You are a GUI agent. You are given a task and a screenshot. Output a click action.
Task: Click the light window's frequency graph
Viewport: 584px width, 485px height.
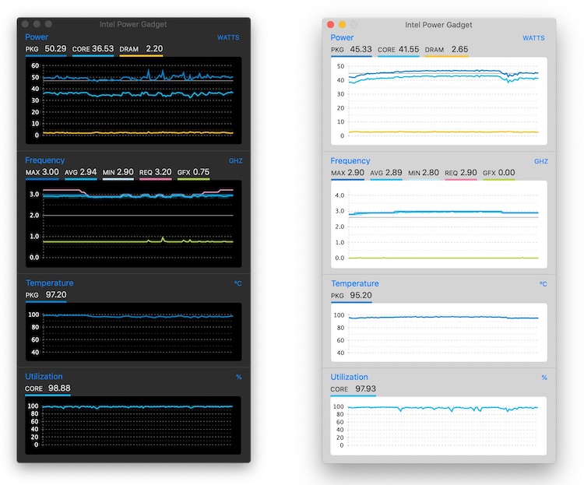click(438, 224)
